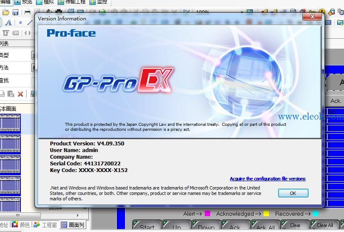The width and height of the screenshot is (344, 232).
Task: Click the label tag icon in third toolbar row
Action: pyautogui.click(x=15, y=33)
